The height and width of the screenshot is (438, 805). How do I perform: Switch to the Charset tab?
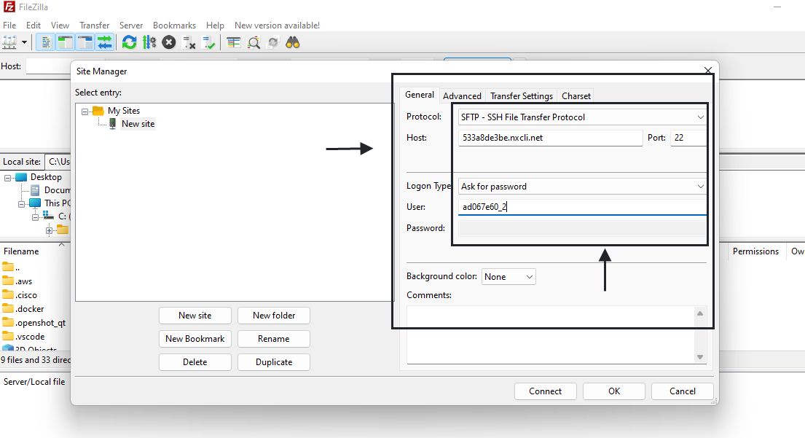[576, 96]
